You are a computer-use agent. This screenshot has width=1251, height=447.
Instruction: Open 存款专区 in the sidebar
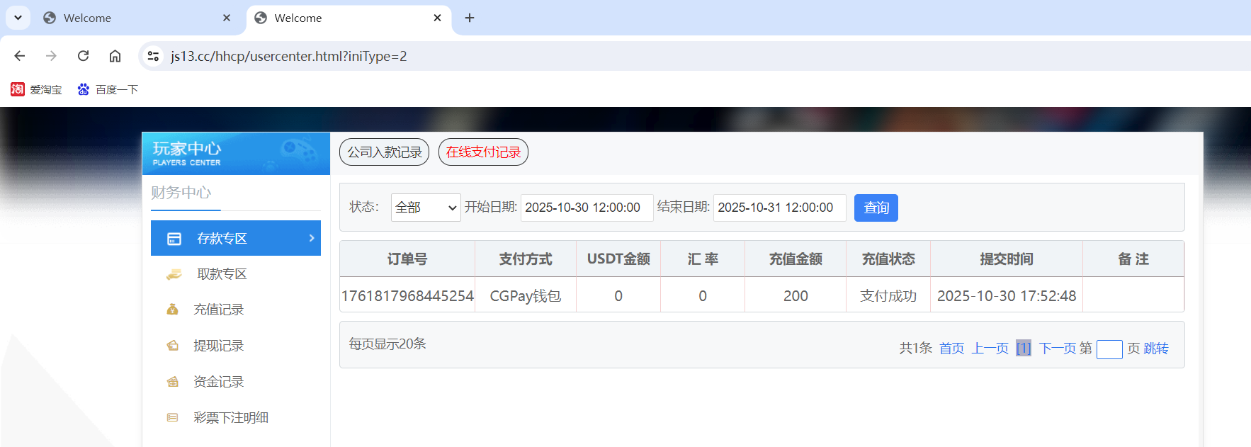click(236, 238)
